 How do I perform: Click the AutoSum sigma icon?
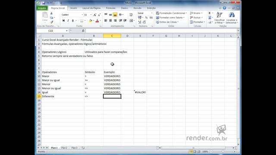click(210, 13)
